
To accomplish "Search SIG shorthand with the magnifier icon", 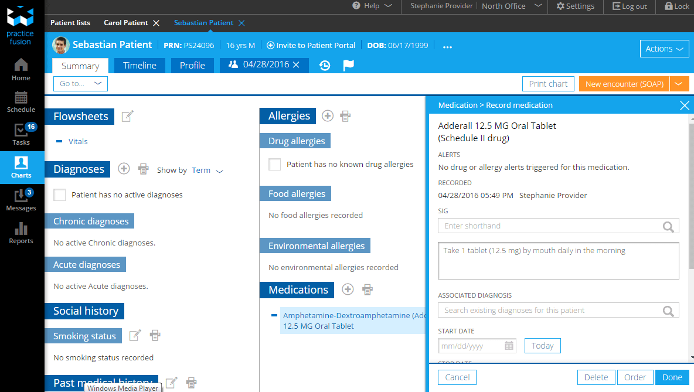I will point(669,226).
